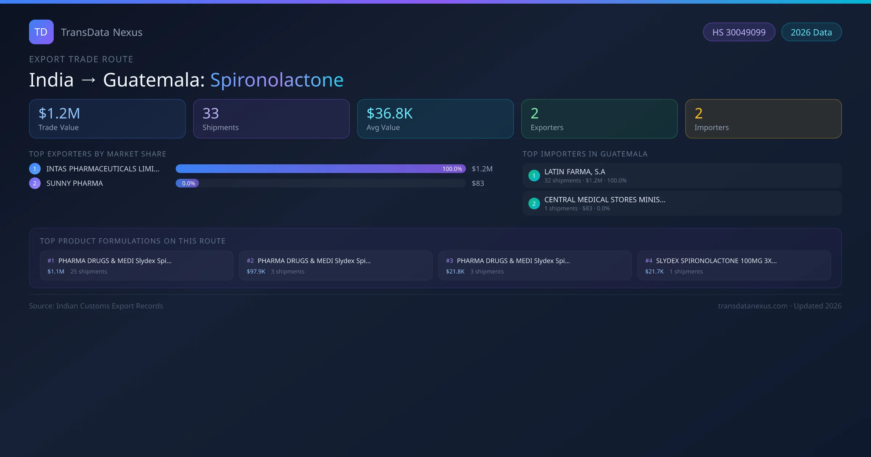Click the TD logo icon
Screen dimensions: 871x457
41,32
